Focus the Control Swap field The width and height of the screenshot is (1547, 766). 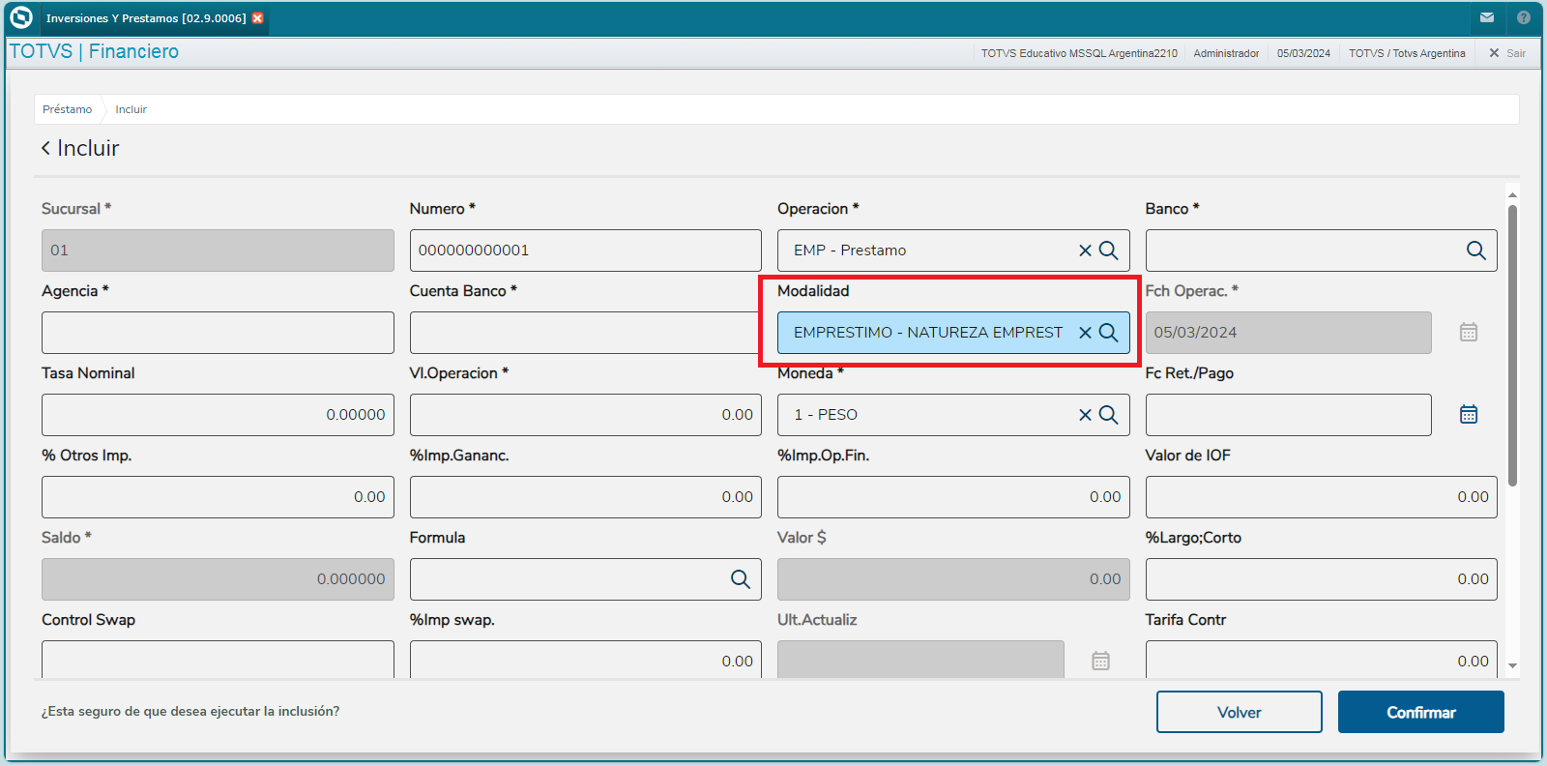coord(218,660)
